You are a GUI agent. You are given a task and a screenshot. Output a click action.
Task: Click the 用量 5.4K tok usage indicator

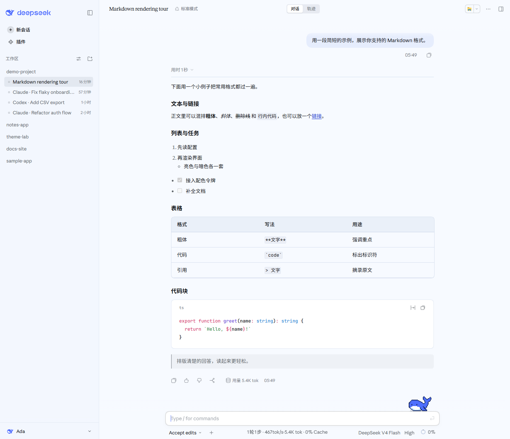pyautogui.click(x=242, y=381)
